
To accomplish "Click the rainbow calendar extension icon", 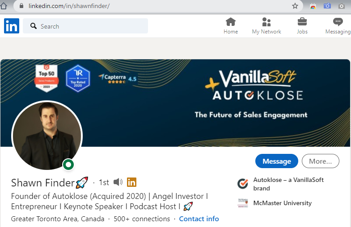I will 313,6.
